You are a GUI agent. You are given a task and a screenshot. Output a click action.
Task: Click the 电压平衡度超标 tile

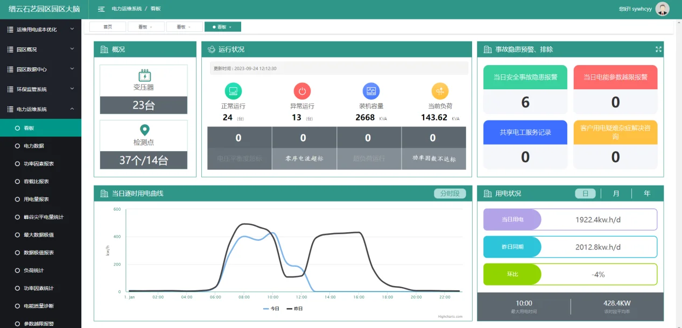[x=240, y=148]
